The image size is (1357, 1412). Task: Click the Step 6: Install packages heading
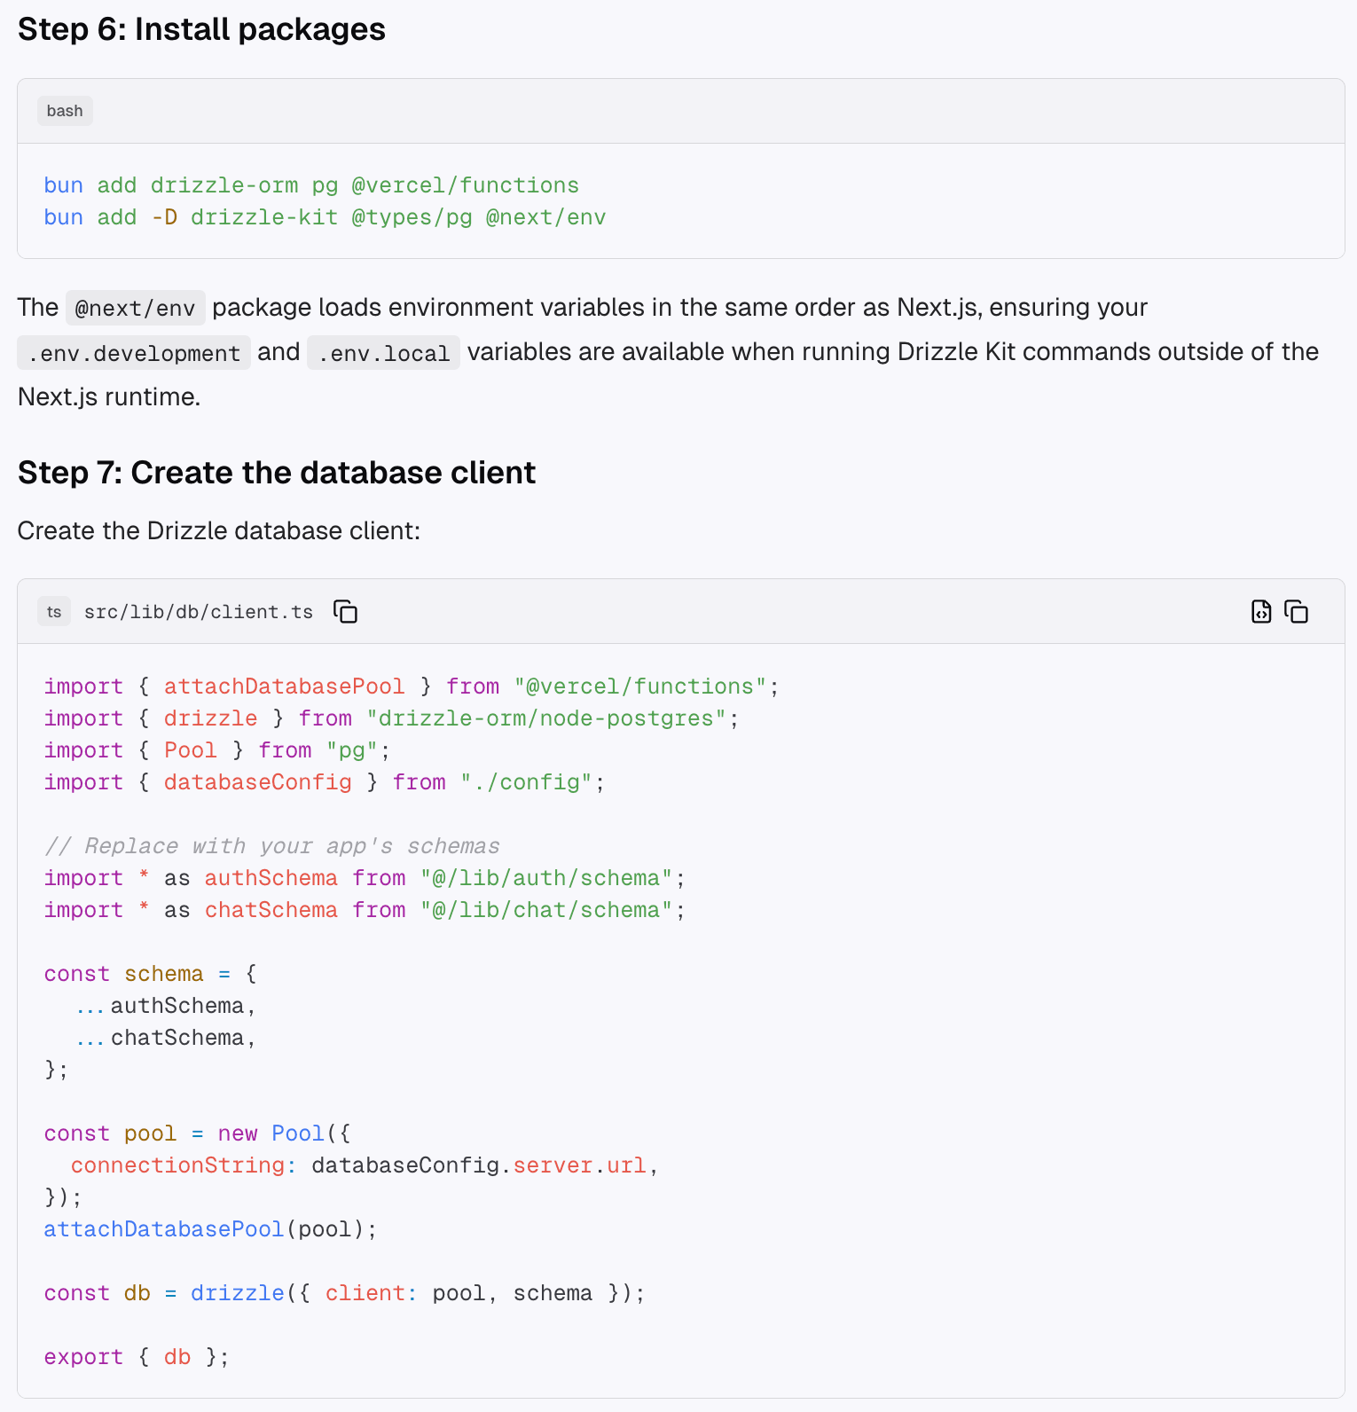(x=201, y=29)
